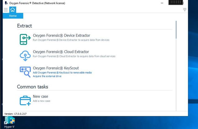Launch Oxygen Forensic Cloud Extractor

click(61, 52)
